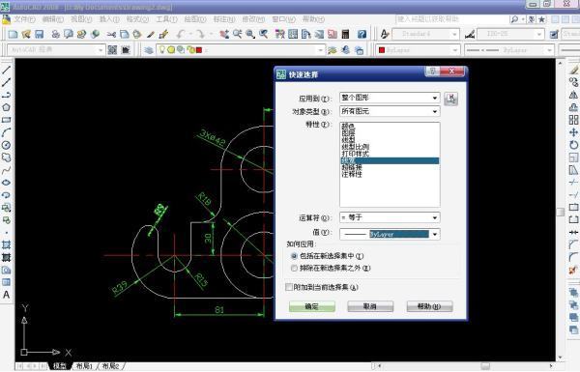Viewport: 580px width, 372px height.
Task: Switch to the 布局2 tab
Action: coord(110,366)
